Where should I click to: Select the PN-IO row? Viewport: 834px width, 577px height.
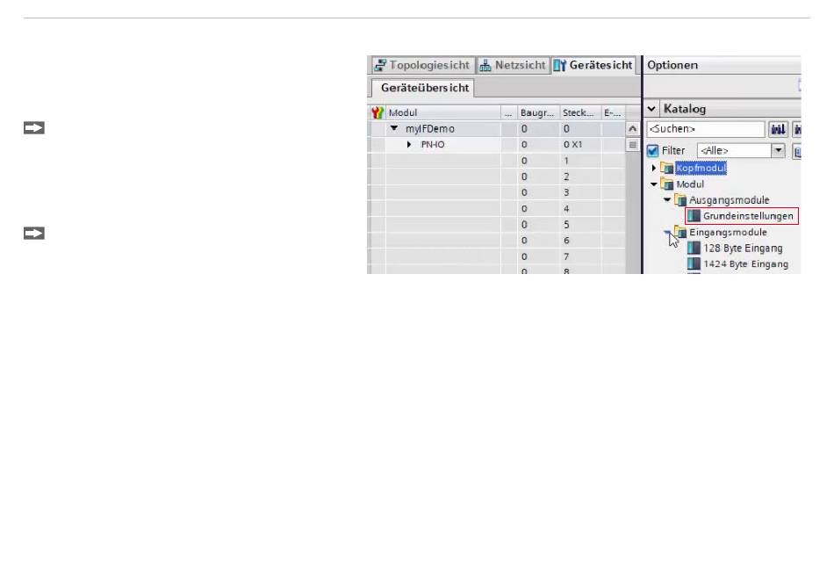click(497, 145)
